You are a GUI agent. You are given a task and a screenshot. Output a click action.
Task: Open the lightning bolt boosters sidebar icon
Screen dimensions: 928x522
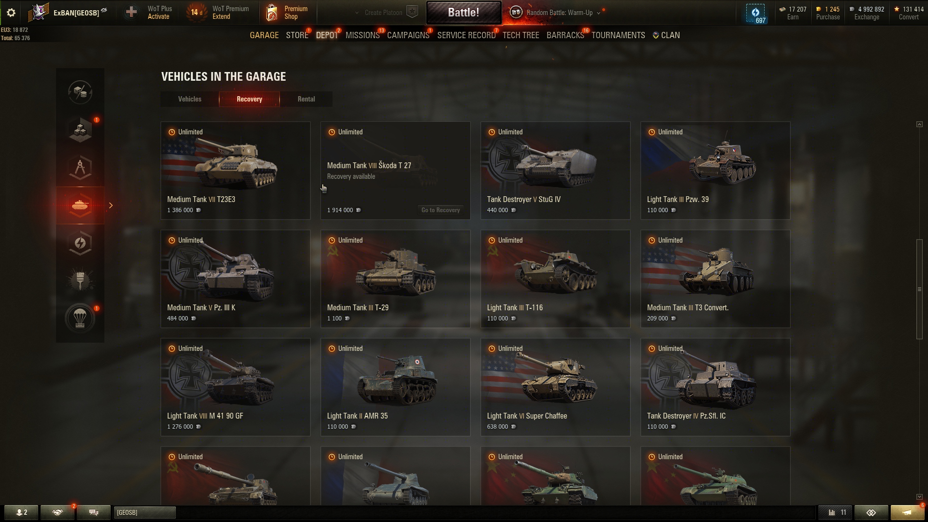point(80,243)
